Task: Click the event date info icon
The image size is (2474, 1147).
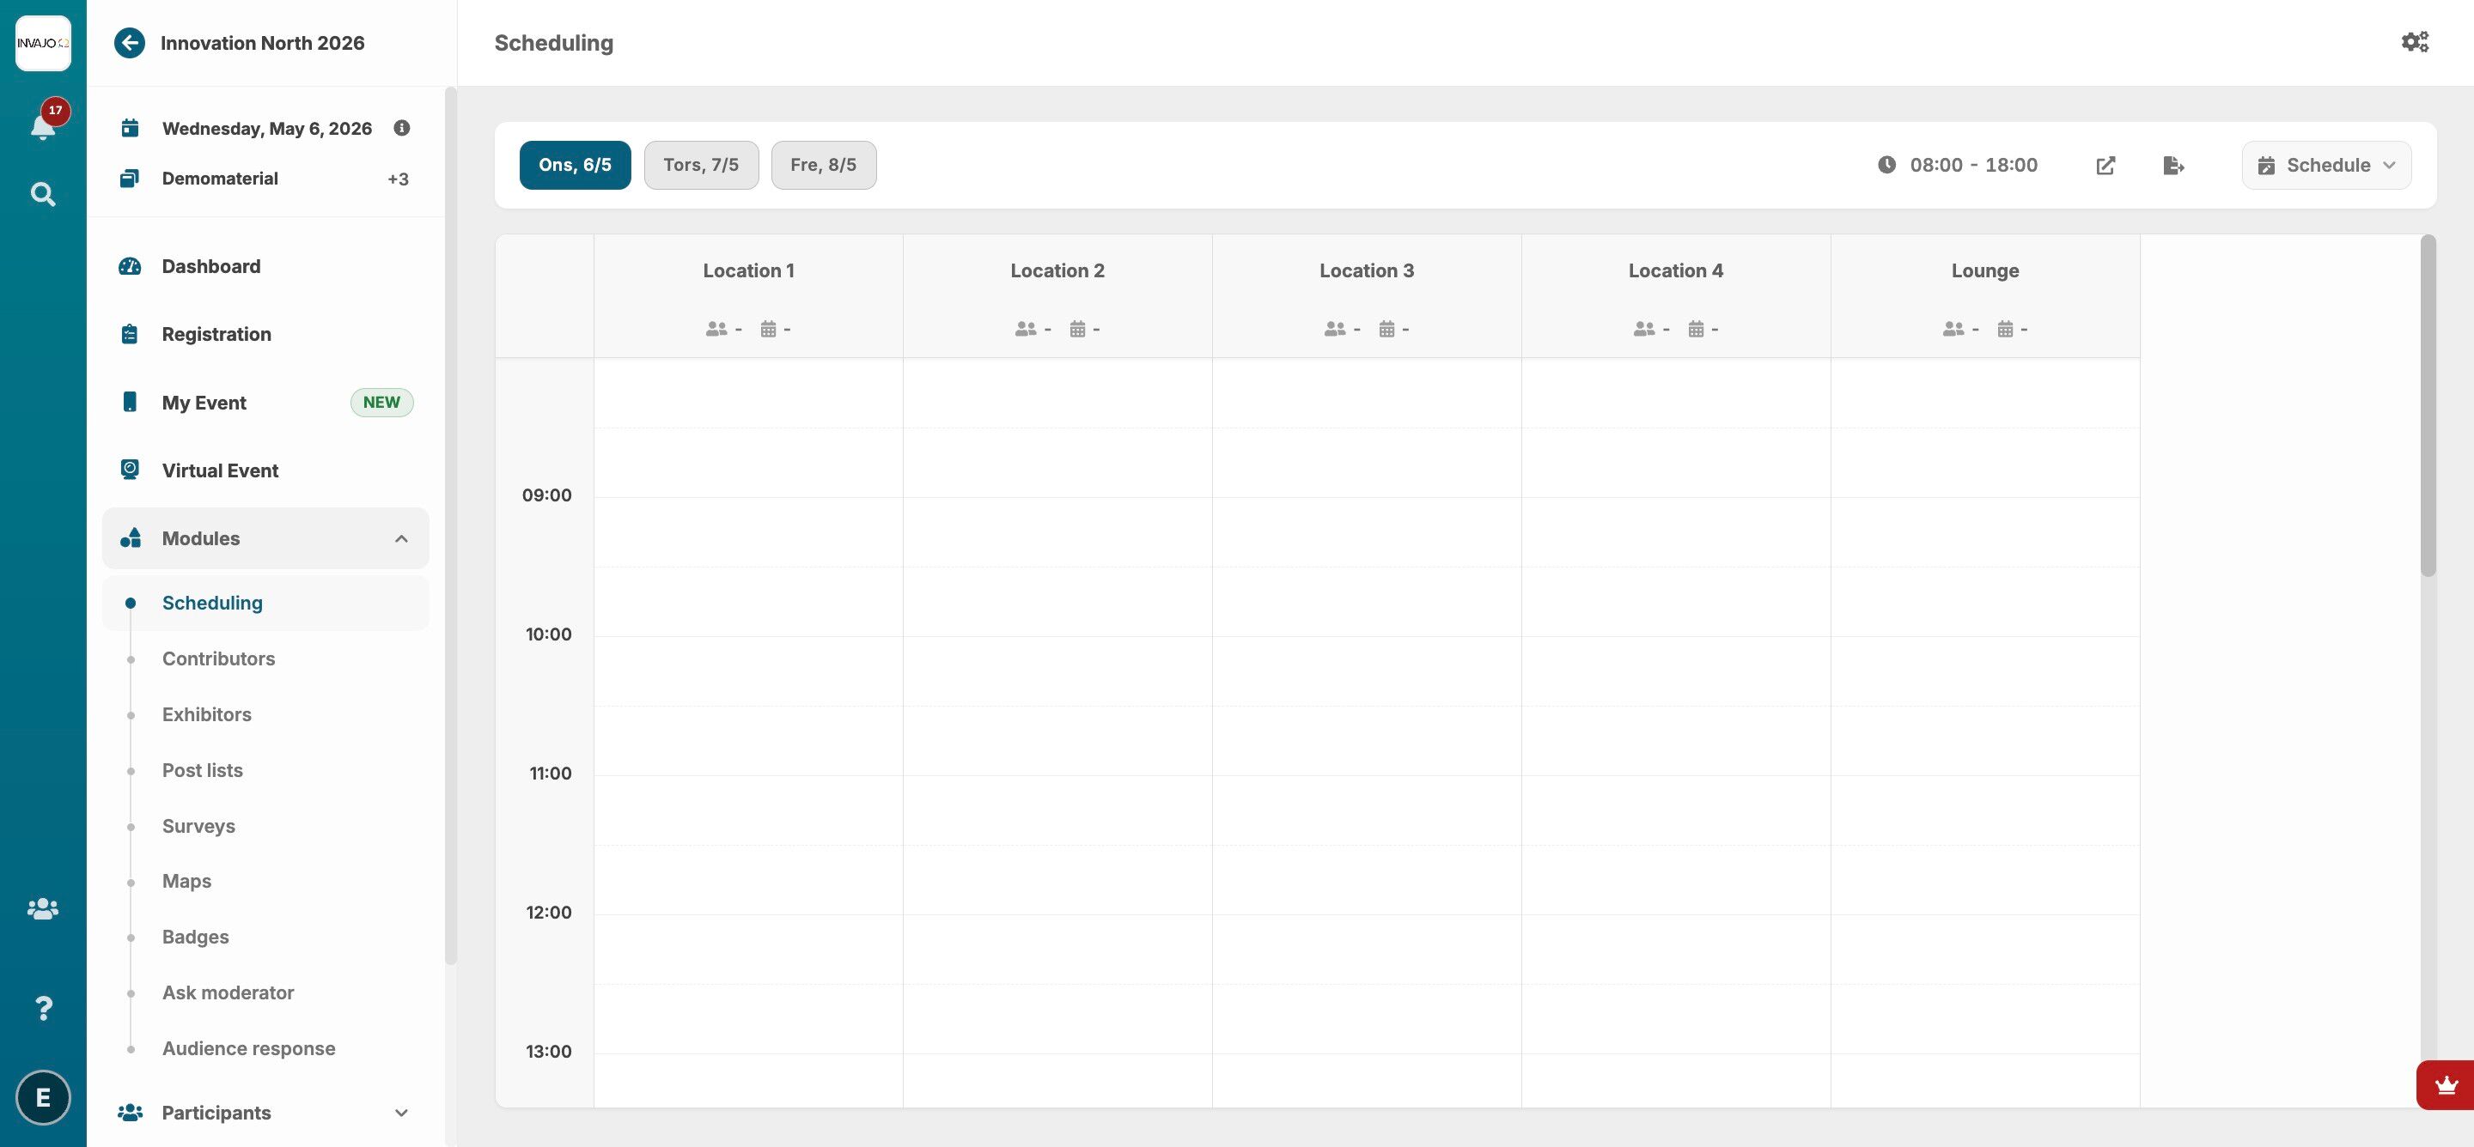Action: [401, 128]
